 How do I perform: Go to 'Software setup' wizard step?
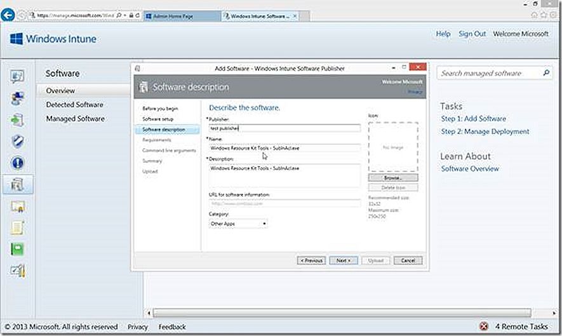click(x=157, y=119)
